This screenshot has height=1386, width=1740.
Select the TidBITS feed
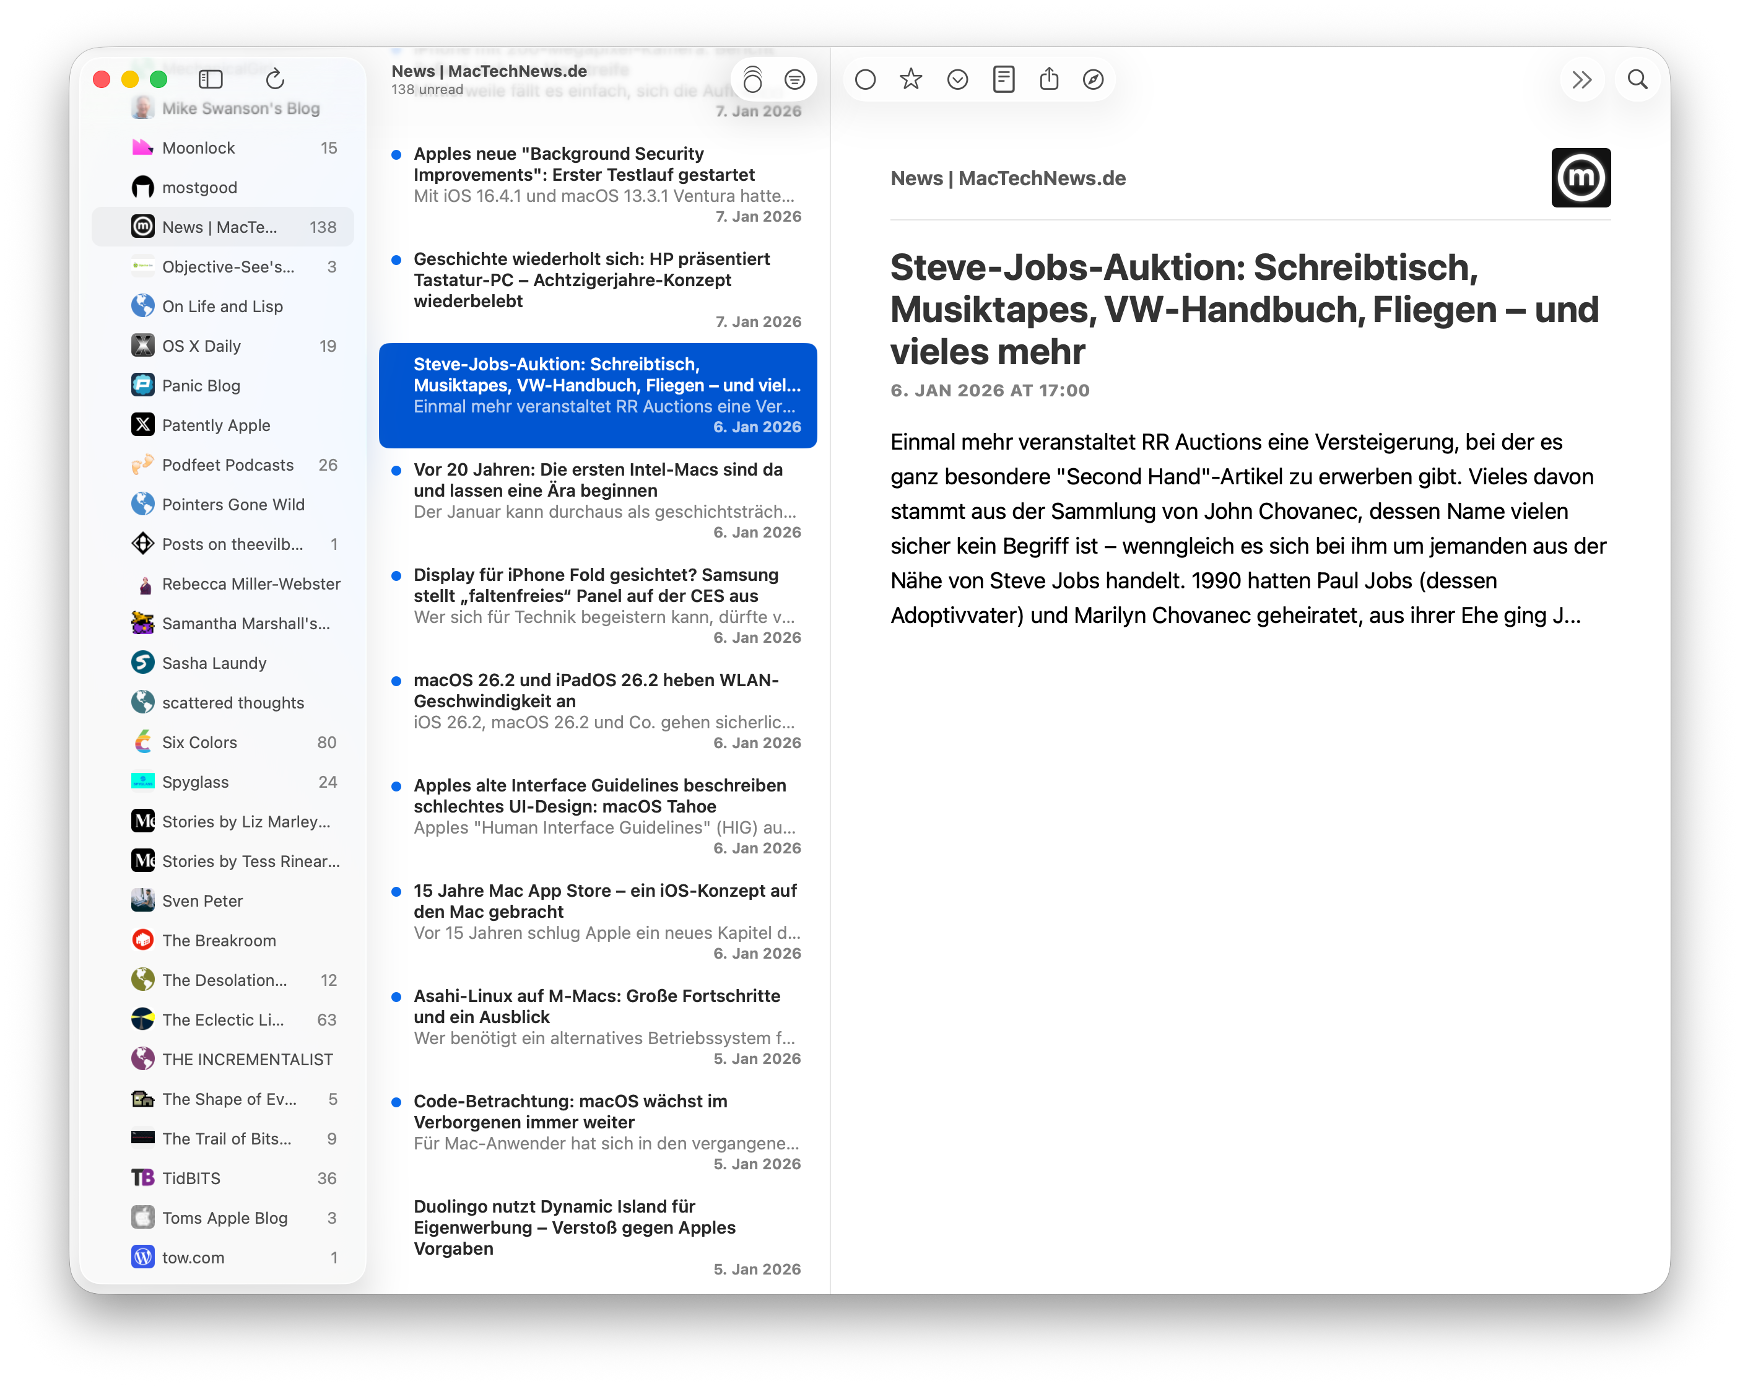191,1179
